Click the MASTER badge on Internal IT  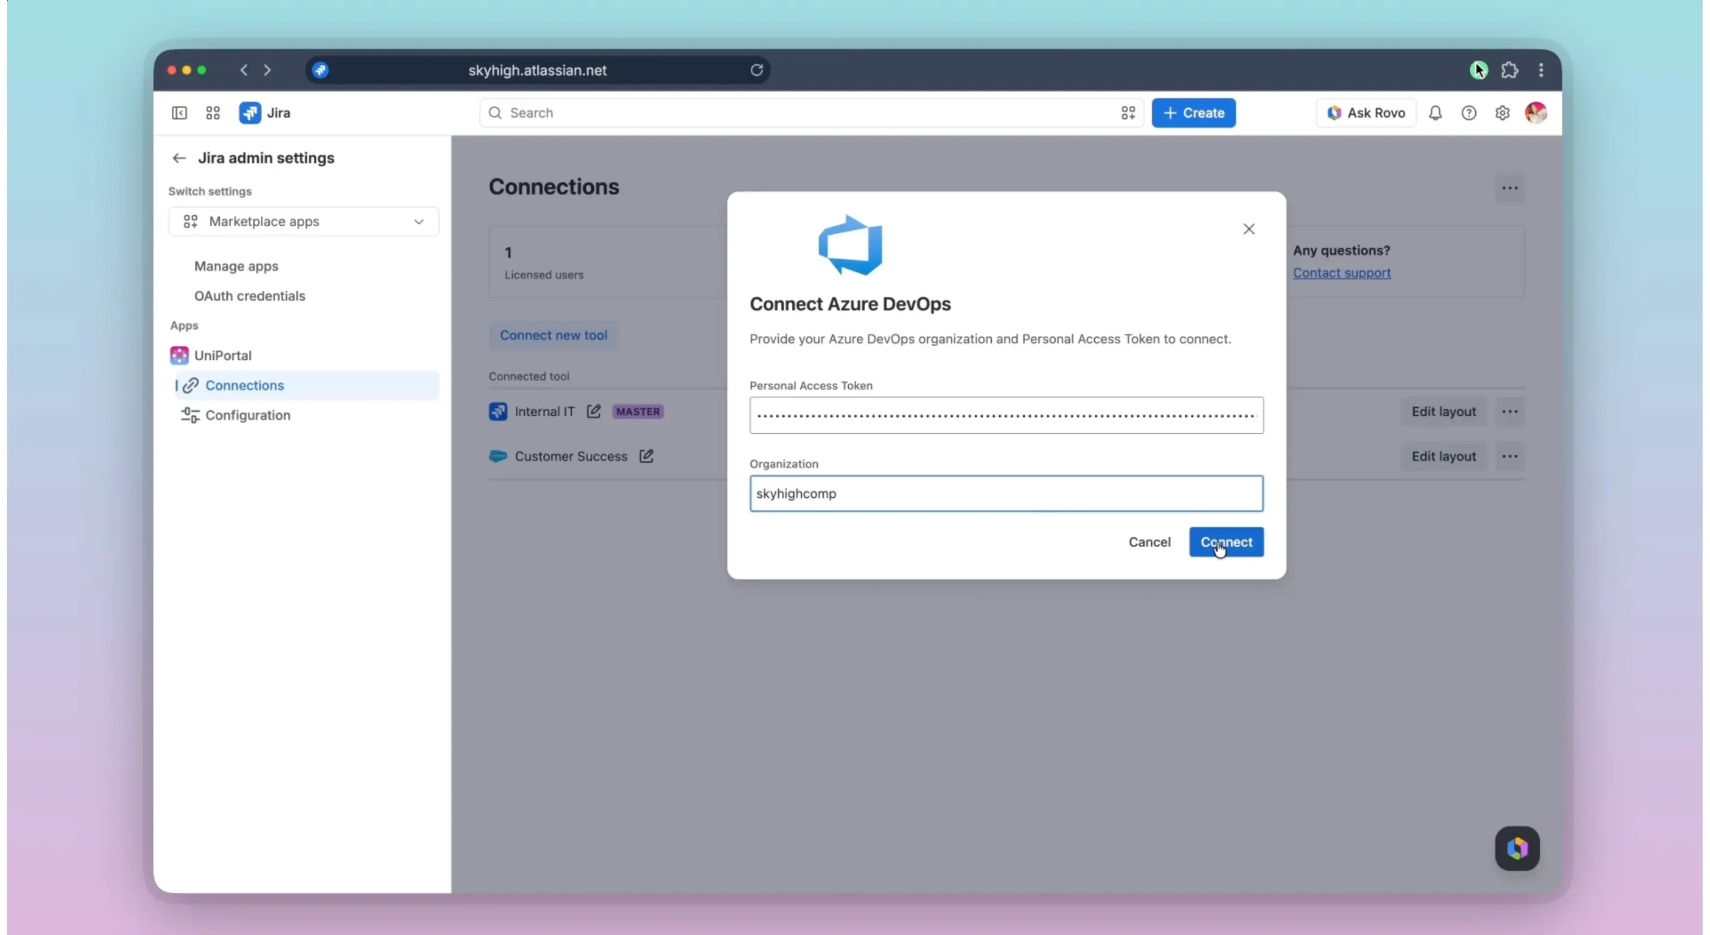point(637,412)
